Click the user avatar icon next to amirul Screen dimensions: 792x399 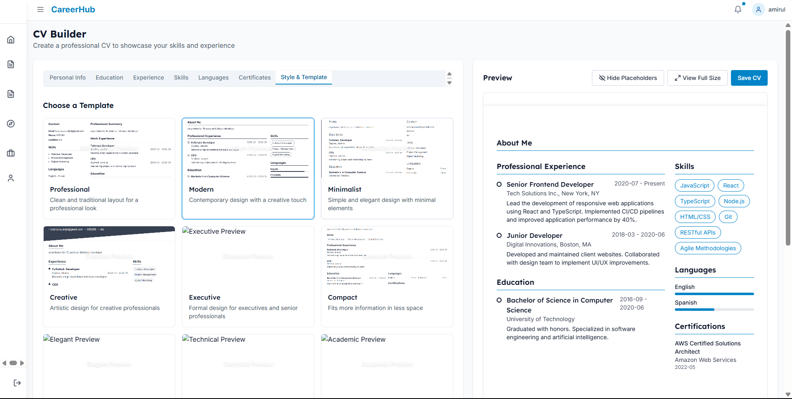click(758, 9)
